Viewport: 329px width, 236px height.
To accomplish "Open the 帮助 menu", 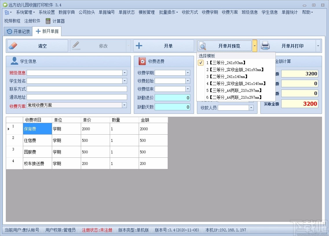I will pos(307,12).
